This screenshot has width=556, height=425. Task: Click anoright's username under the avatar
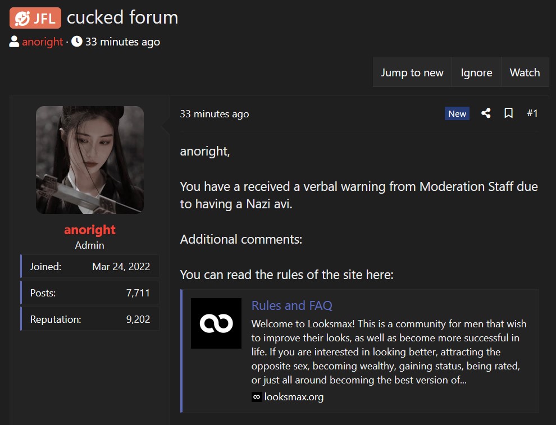pyautogui.click(x=90, y=230)
